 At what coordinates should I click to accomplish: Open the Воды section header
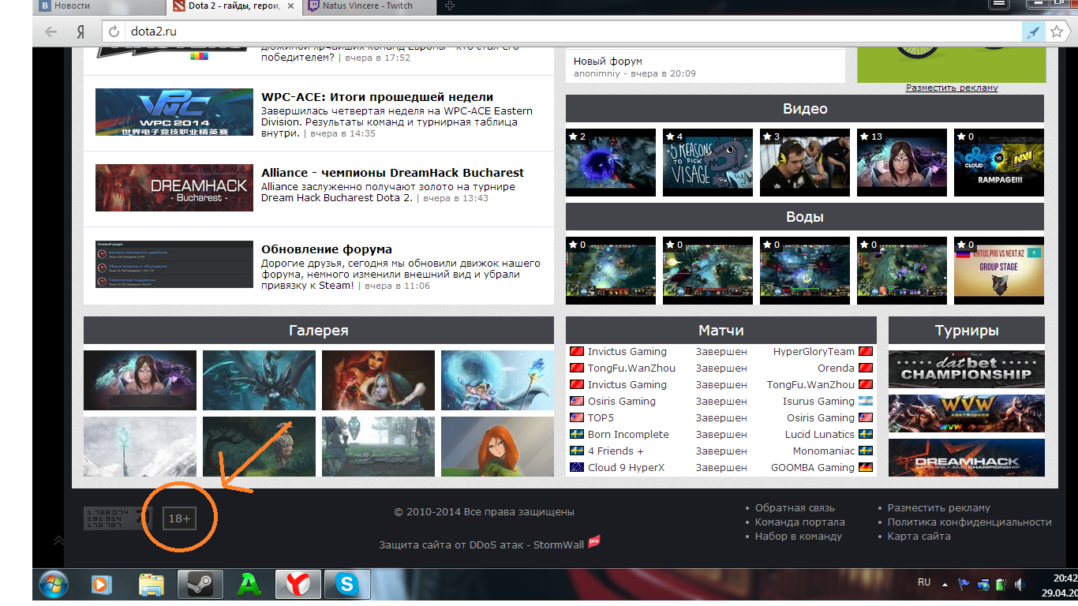(x=805, y=216)
